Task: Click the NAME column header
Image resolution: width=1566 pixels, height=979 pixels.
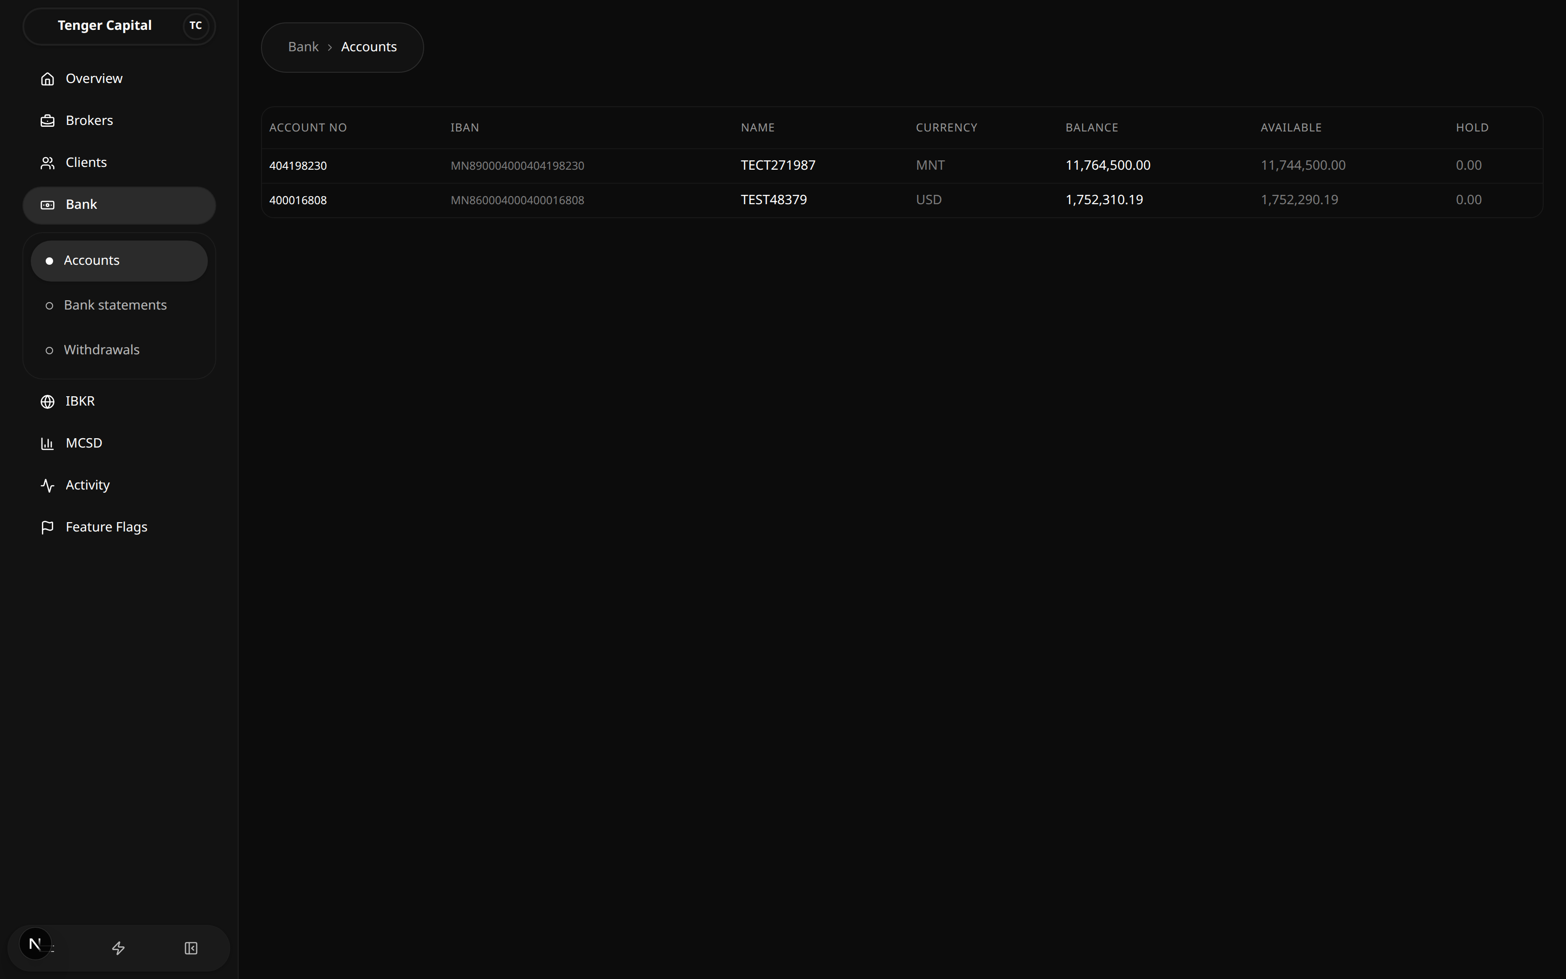Action: click(x=758, y=128)
